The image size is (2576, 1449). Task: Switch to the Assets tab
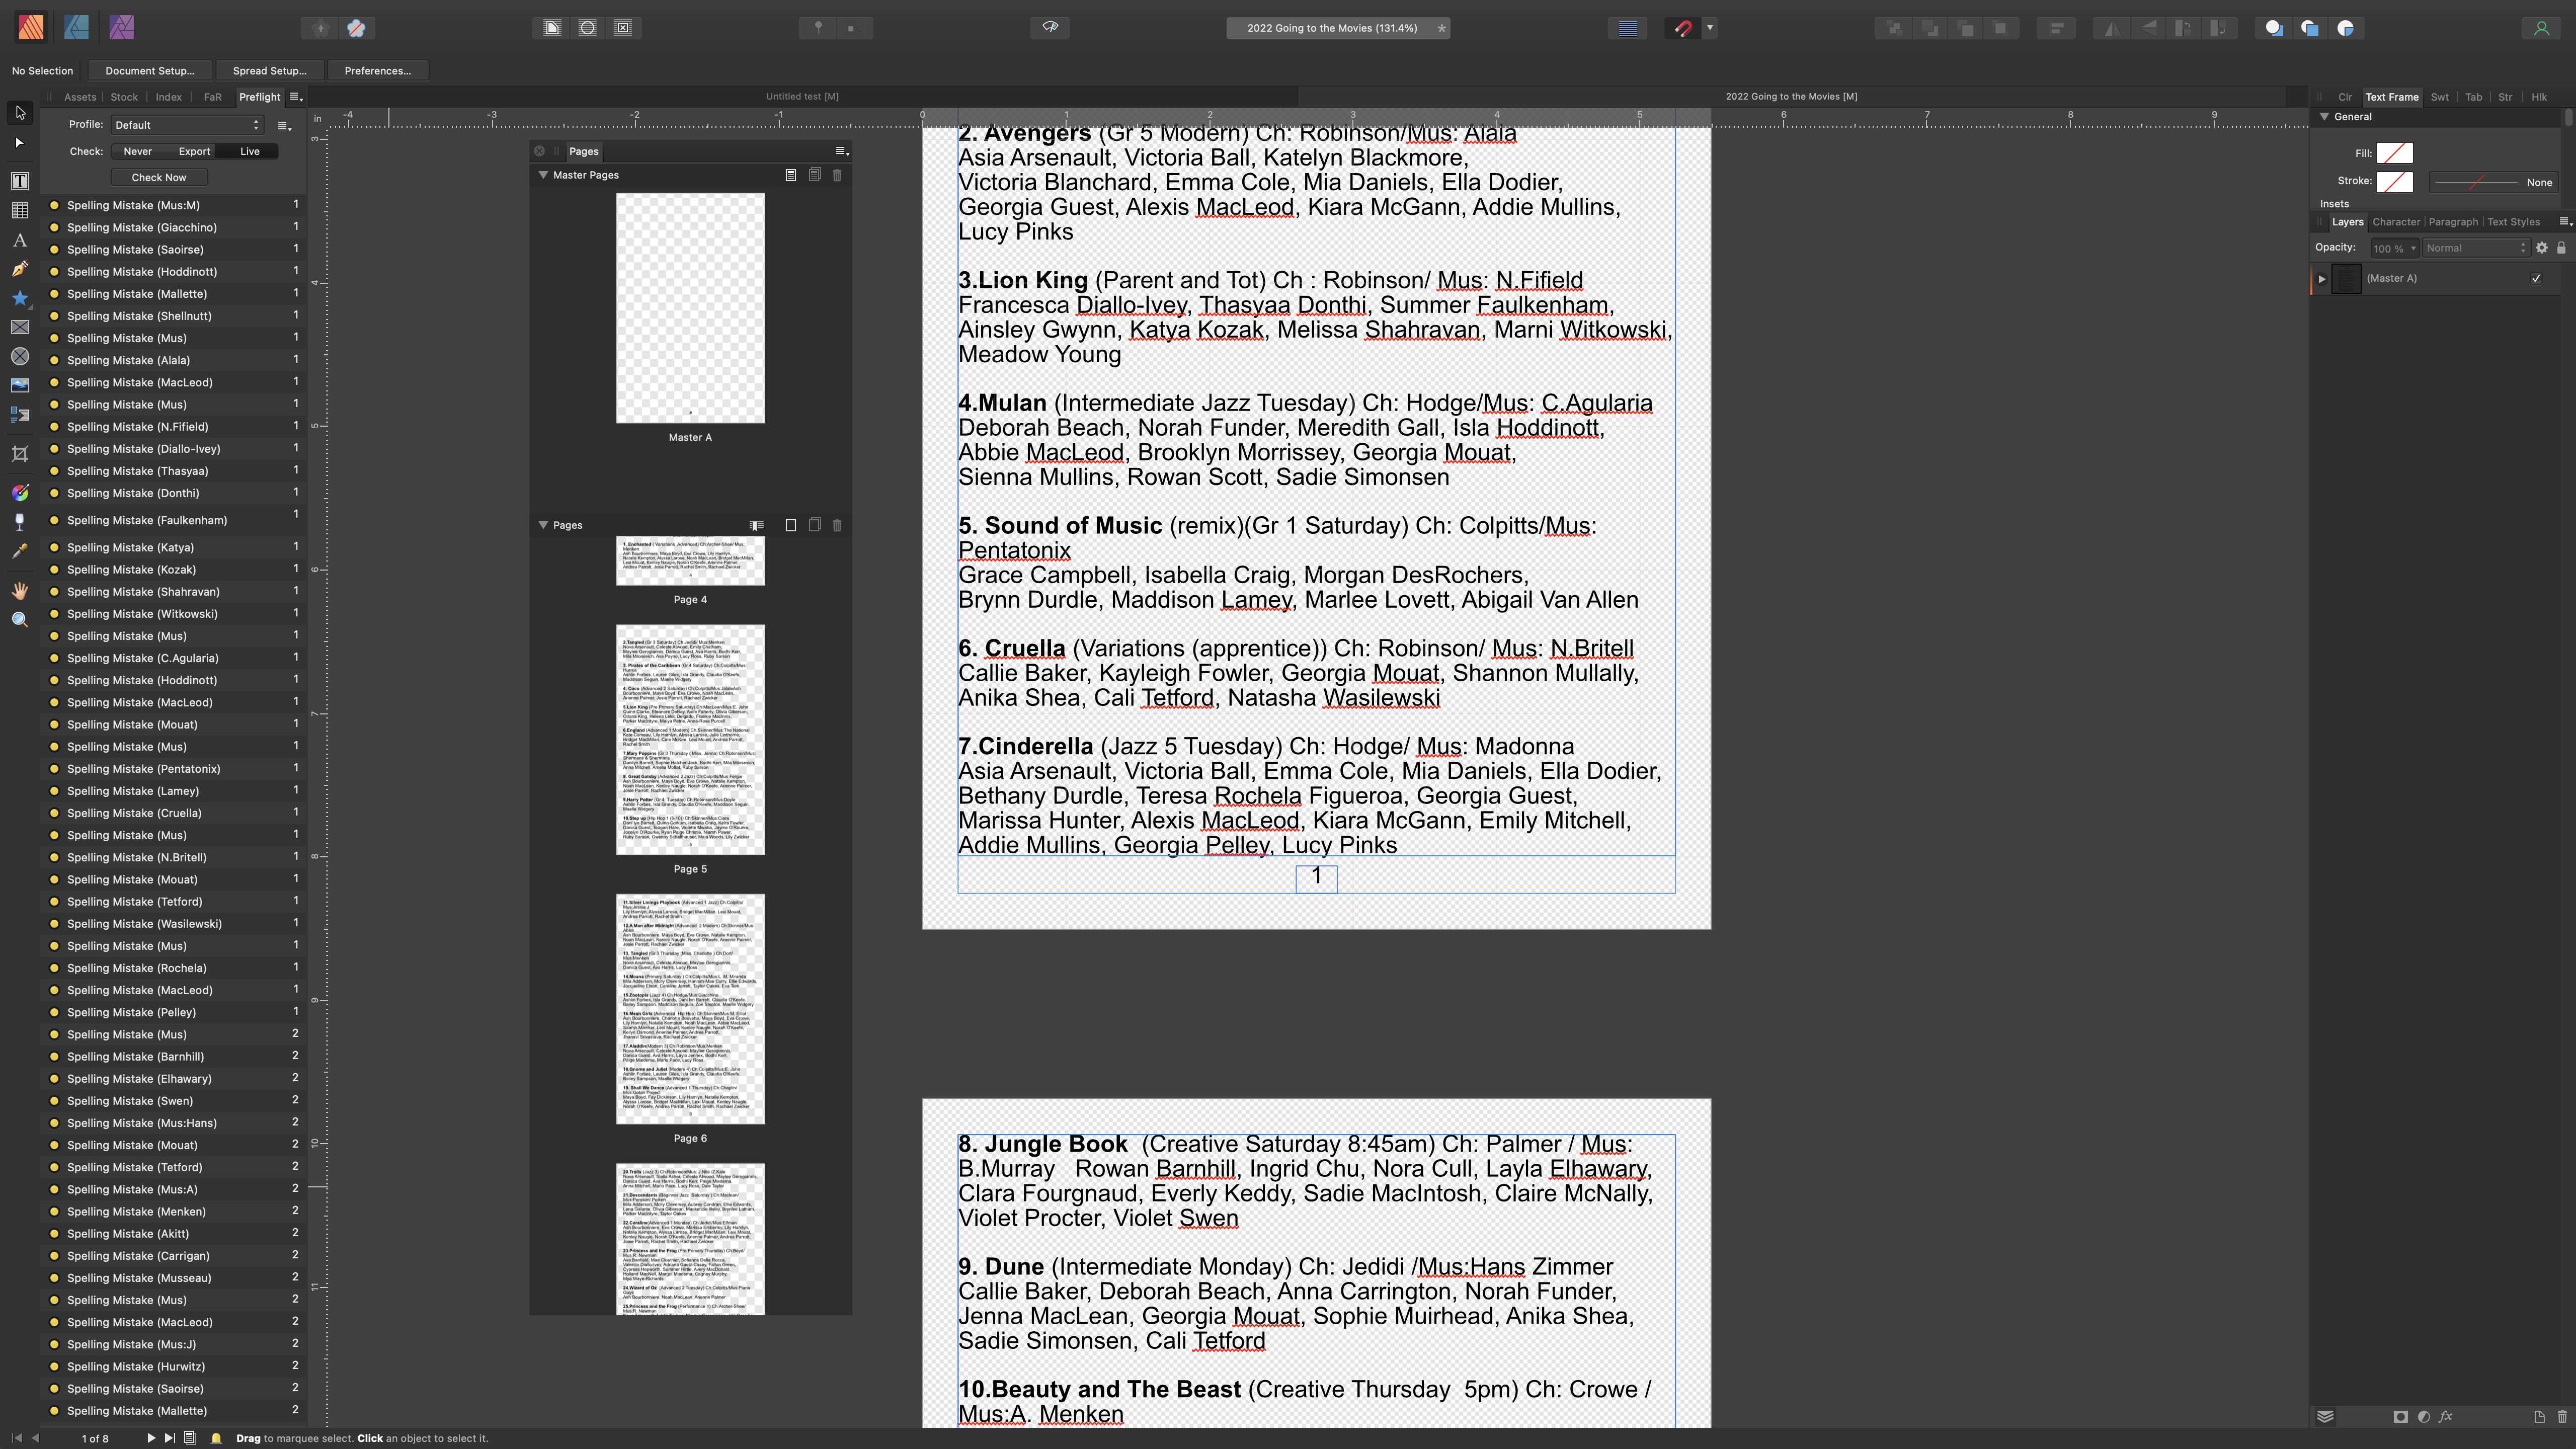click(80, 97)
